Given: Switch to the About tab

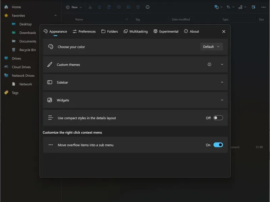Looking at the screenshot, I should 191,31.
